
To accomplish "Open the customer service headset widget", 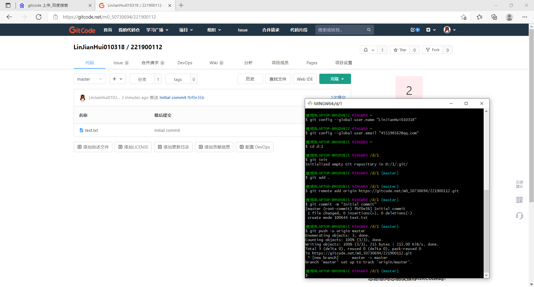I will coord(519,216).
